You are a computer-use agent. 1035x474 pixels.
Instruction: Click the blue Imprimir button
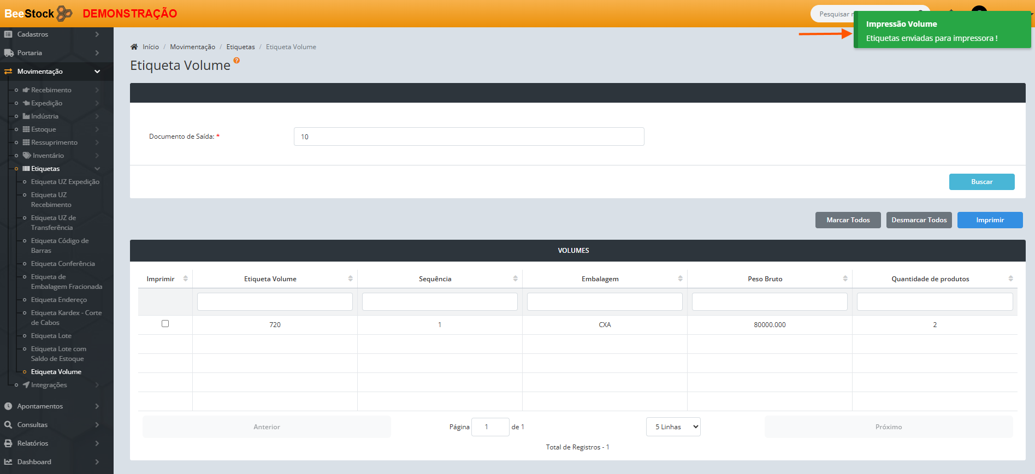point(990,220)
